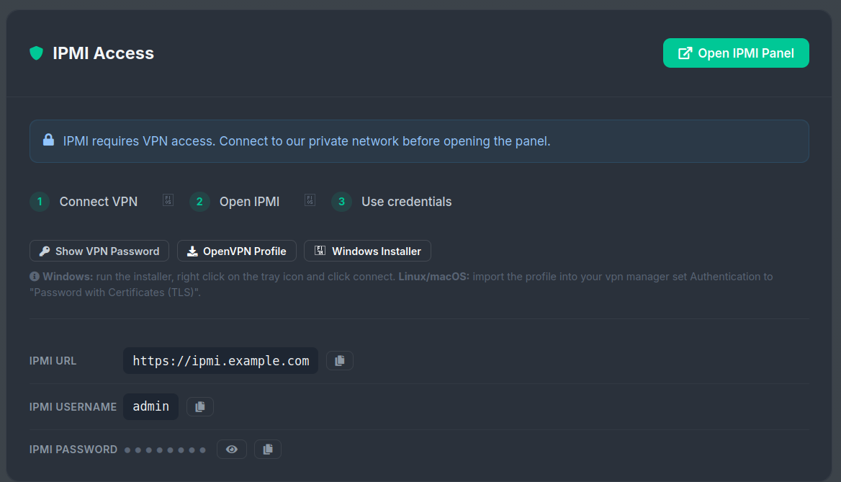Click the "IPMI PASSWORD" field label
Image resolution: width=841 pixels, height=482 pixels.
tap(73, 450)
